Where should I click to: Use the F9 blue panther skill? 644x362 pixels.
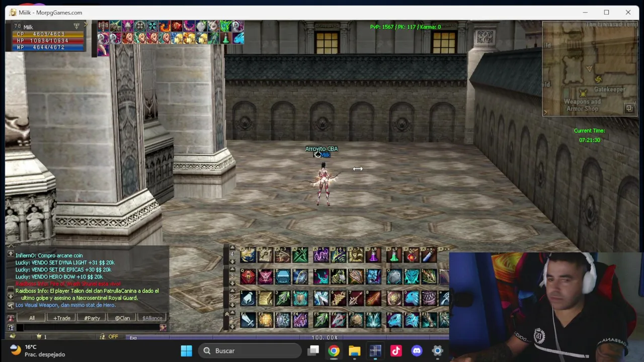click(394, 320)
